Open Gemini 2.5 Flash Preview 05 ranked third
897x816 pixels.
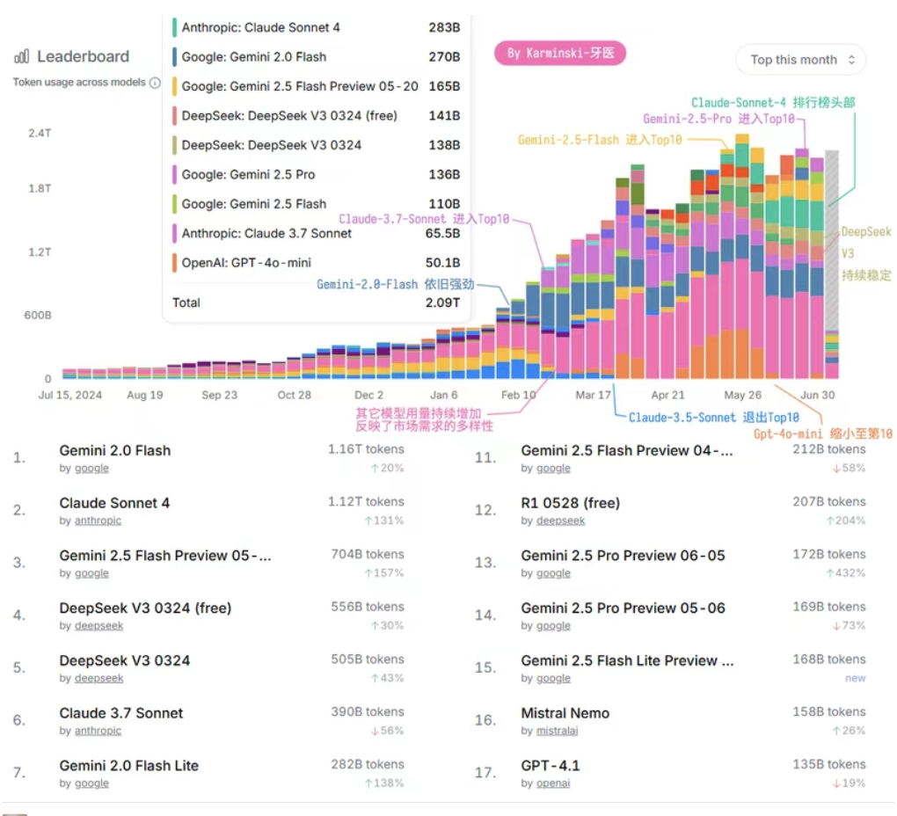165,556
